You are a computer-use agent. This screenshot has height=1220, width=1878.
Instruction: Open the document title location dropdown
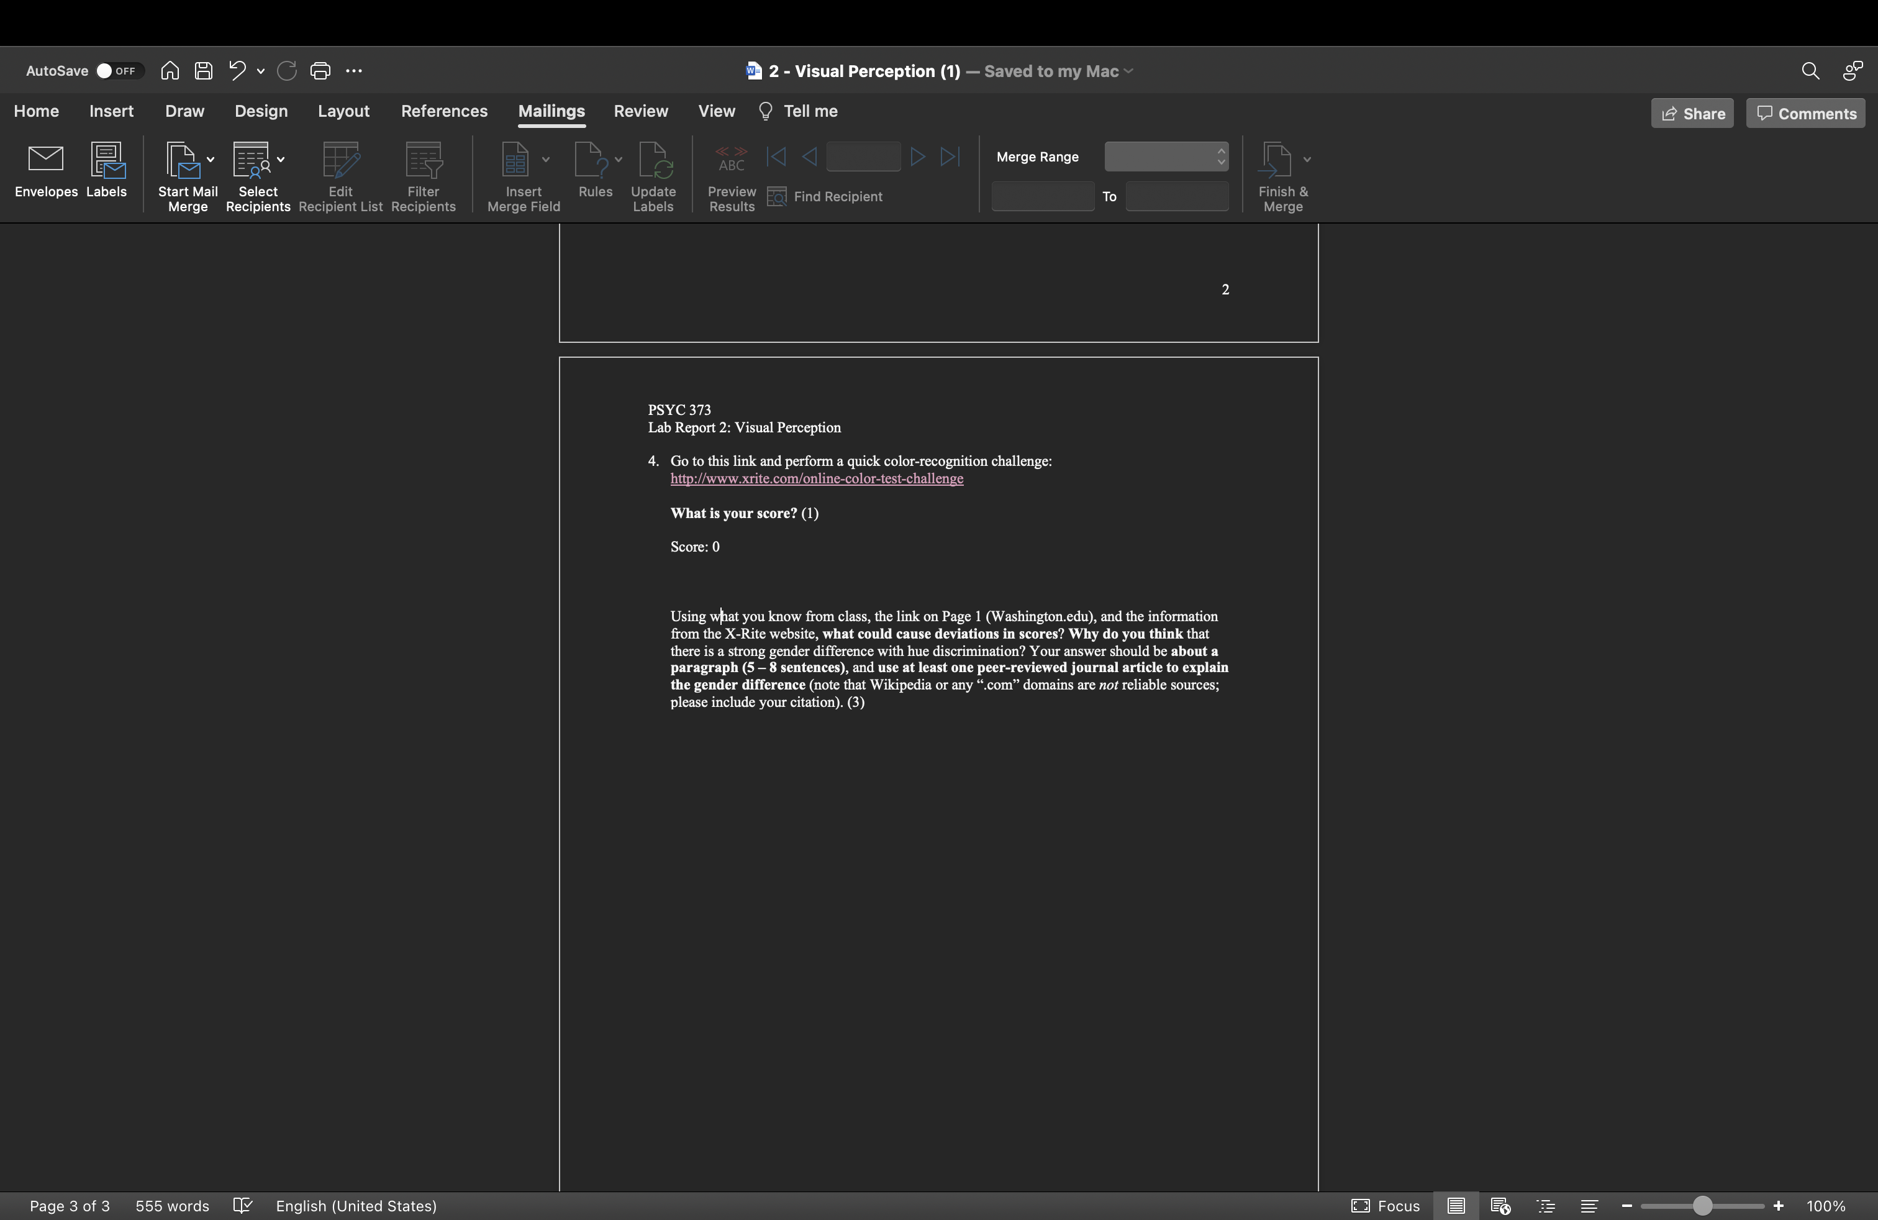pyautogui.click(x=1128, y=71)
